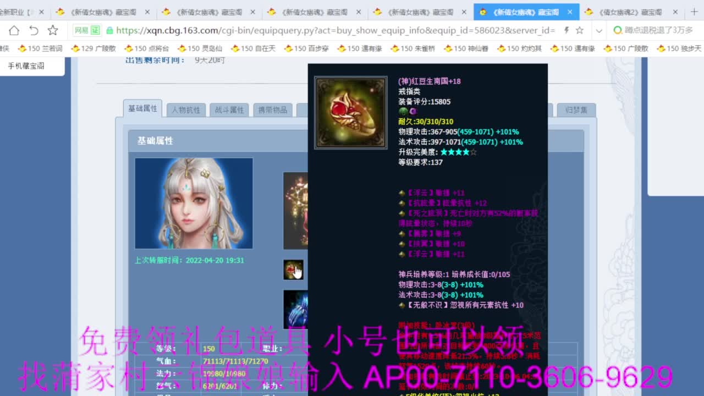
Task: Click the weapon equipment slot above the ring
Action: [295, 211]
